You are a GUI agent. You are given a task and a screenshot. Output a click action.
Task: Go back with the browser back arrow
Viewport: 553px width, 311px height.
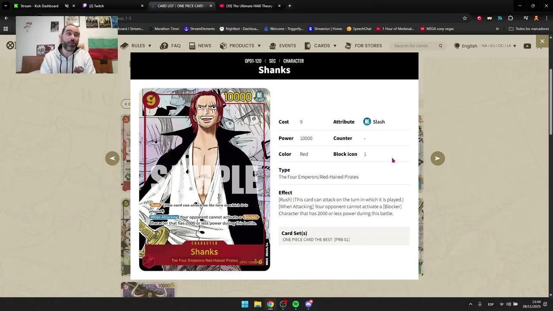click(x=6, y=18)
